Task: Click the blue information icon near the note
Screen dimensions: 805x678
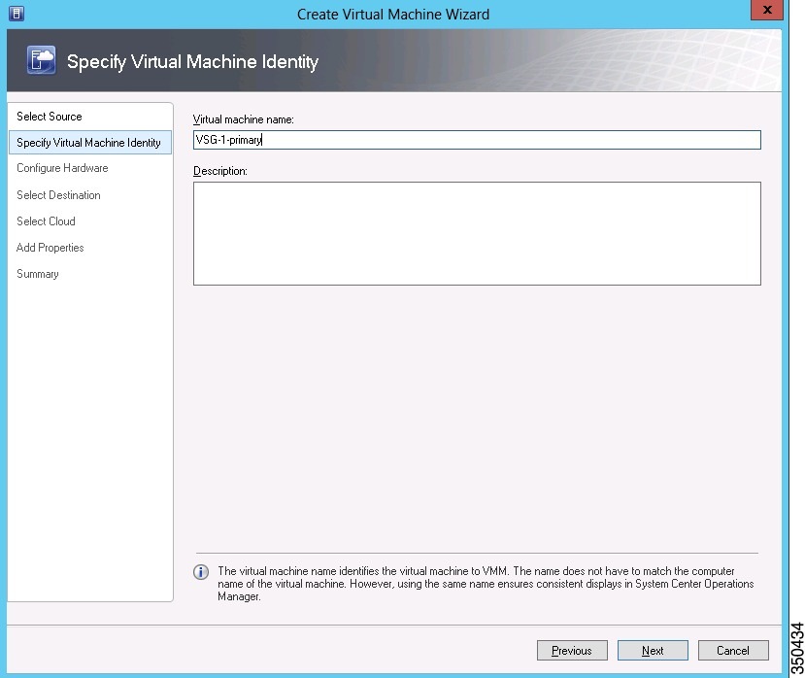Action: tap(201, 572)
